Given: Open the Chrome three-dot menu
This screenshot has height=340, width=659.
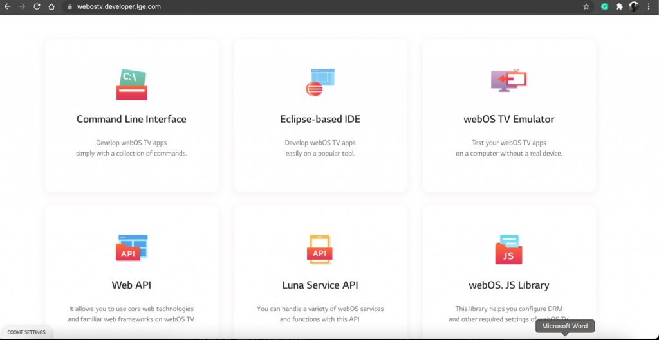Looking at the screenshot, I should pos(650,6).
